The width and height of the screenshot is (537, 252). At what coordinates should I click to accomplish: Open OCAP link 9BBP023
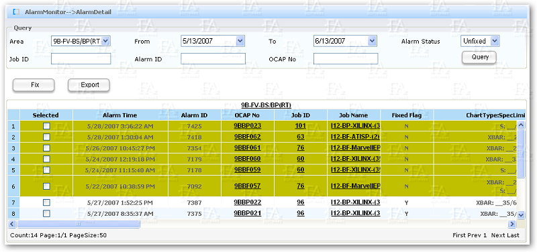tap(248, 126)
